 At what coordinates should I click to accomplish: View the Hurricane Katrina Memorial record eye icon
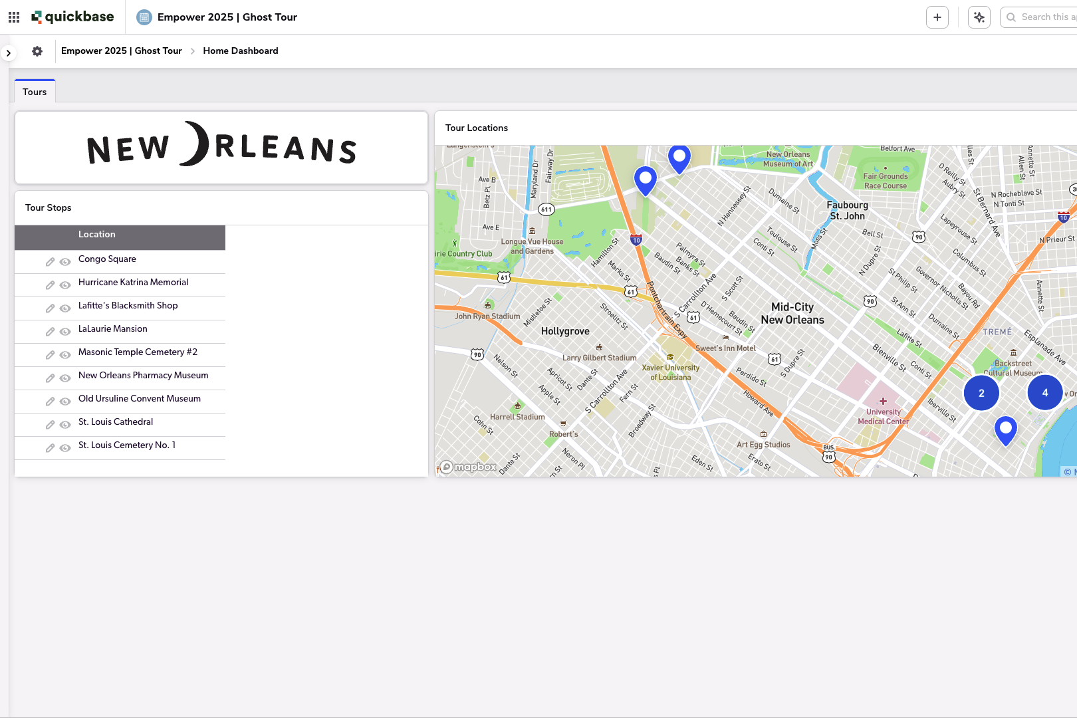coord(65,285)
